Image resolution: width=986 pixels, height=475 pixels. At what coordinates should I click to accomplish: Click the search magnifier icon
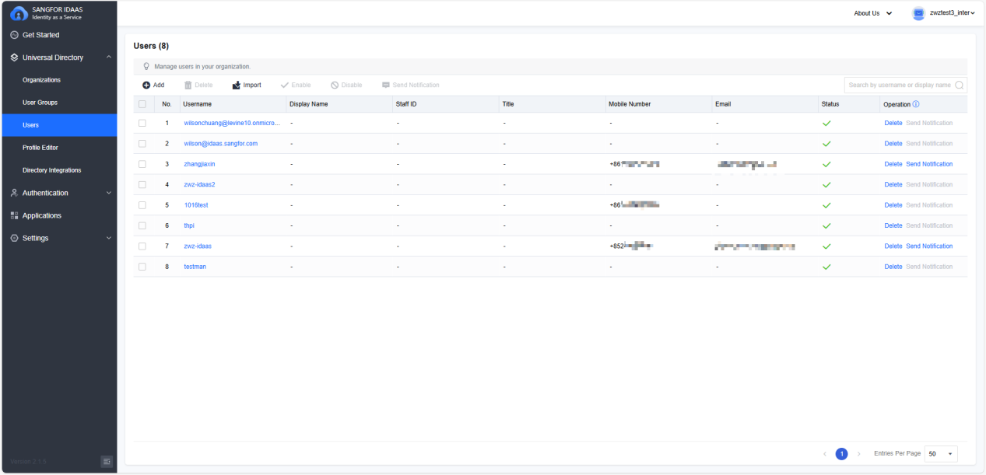tap(959, 86)
